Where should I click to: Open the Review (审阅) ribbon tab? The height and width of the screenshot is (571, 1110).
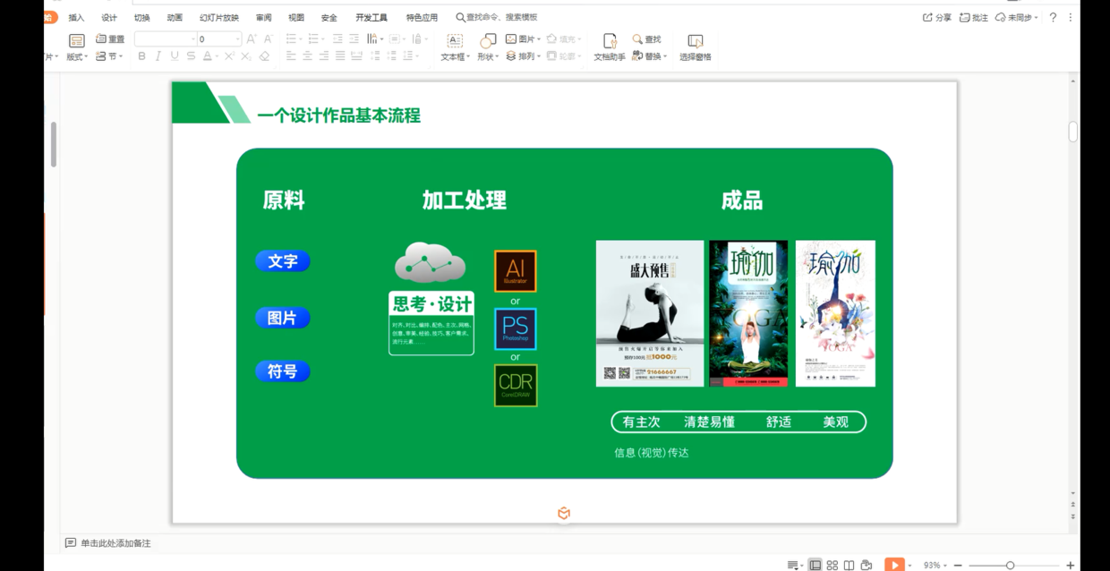pos(263,17)
